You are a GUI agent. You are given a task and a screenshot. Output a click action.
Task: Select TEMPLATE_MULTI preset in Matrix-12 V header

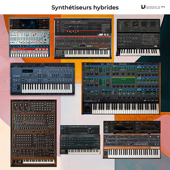coord(110,64)
